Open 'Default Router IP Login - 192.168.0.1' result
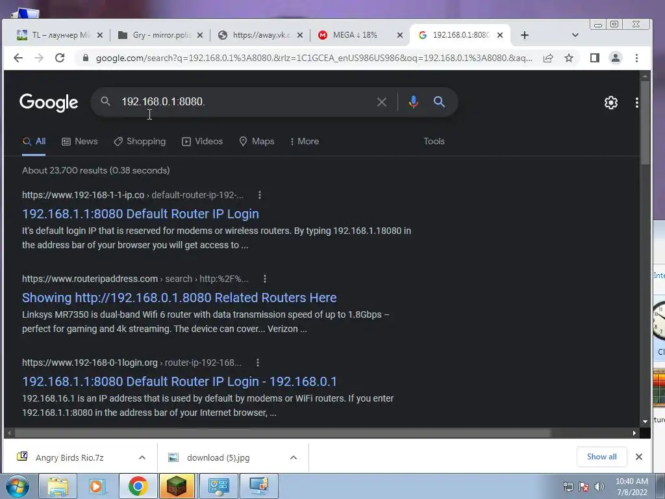This screenshot has height=499, width=665. click(179, 381)
